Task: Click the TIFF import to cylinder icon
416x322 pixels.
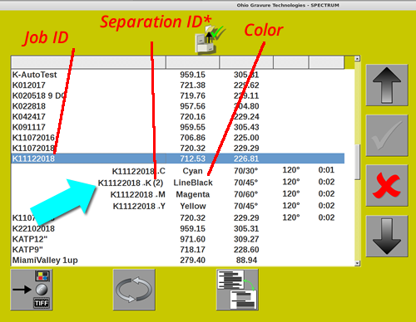Action: pyautogui.click(x=32, y=290)
